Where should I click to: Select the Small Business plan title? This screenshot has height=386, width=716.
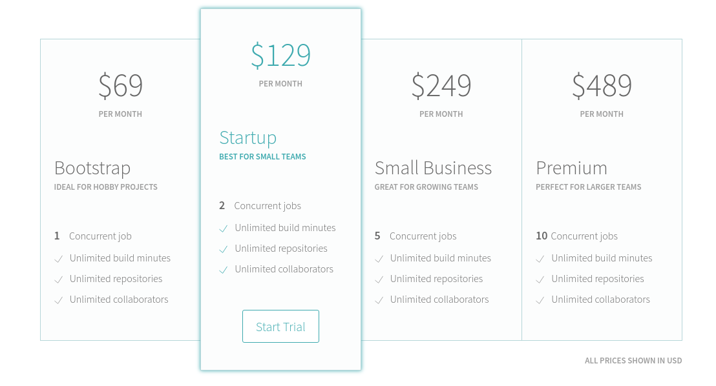click(433, 168)
